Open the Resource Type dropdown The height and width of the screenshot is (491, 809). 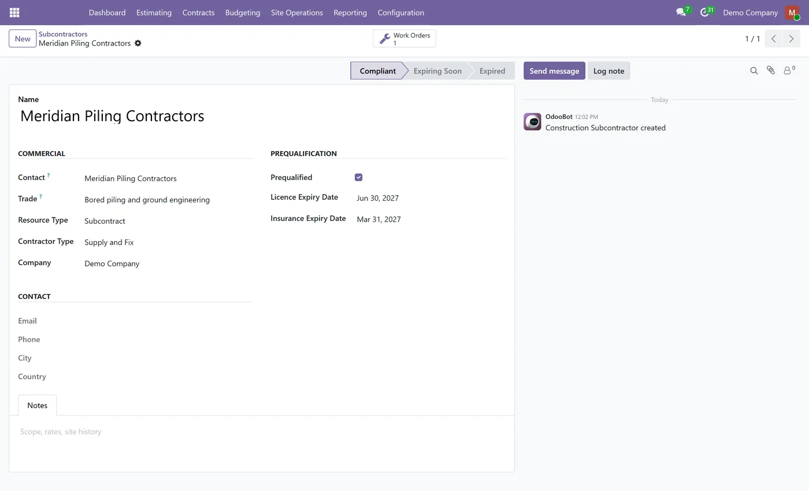click(x=168, y=221)
